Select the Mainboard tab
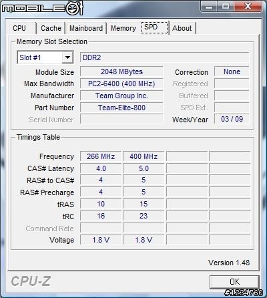The height and width of the screenshot is (298, 267). (x=86, y=28)
